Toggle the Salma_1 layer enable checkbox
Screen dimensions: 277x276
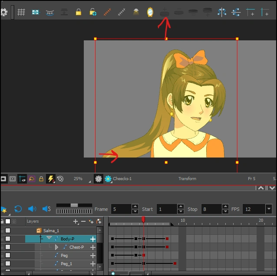pyautogui.click(x=8, y=230)
